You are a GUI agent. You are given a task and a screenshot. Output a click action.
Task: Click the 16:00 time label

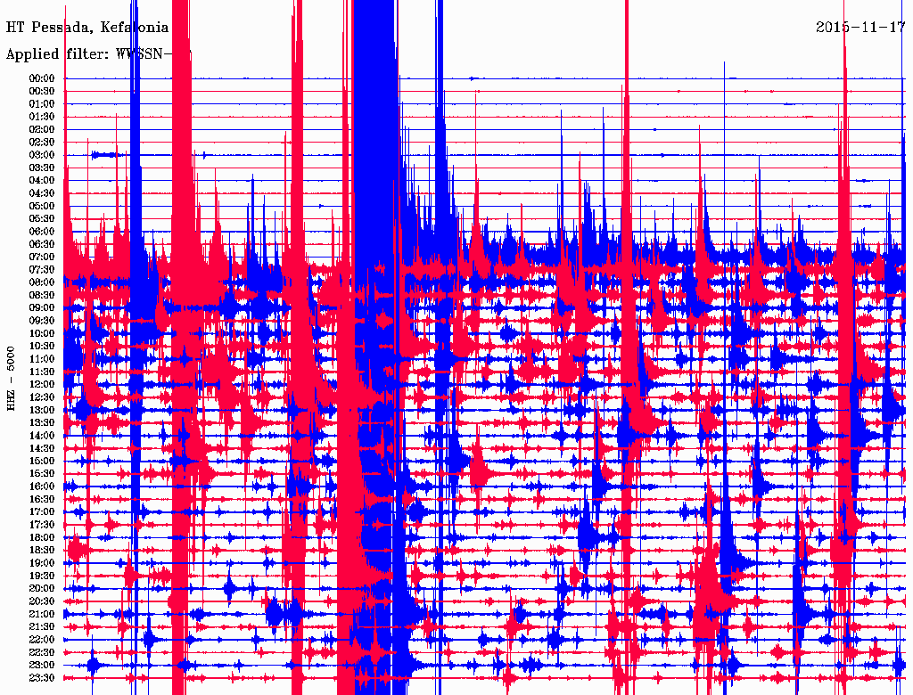[42, 487]
